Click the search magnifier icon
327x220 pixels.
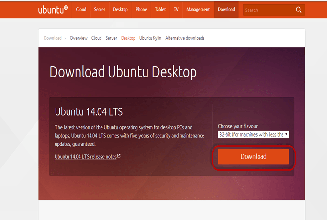[299, 10]
